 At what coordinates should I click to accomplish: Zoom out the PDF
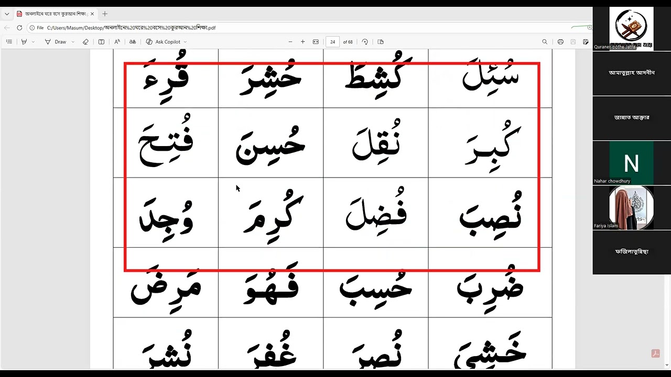tap(290, 42)
